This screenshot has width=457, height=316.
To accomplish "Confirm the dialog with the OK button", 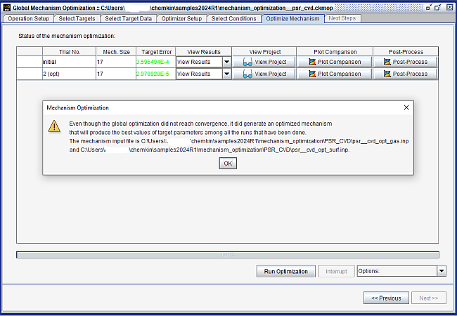I will point(228,163).
